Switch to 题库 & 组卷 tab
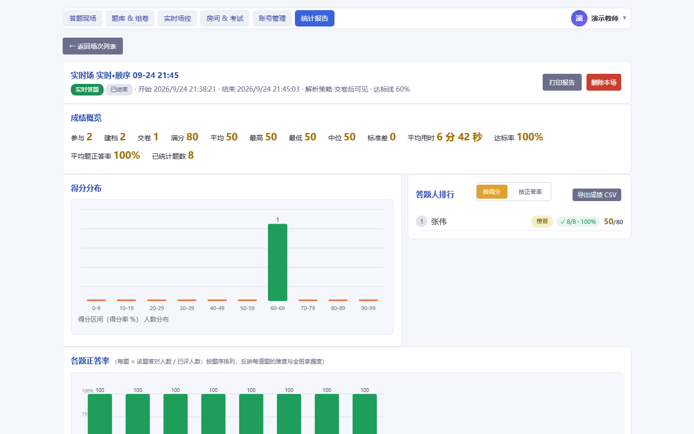This screenshot has height=434, width=694. (x=130, y=18)
